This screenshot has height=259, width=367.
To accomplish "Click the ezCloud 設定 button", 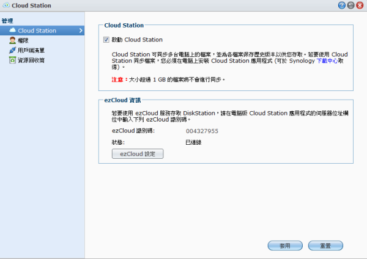I will [138, 154].
